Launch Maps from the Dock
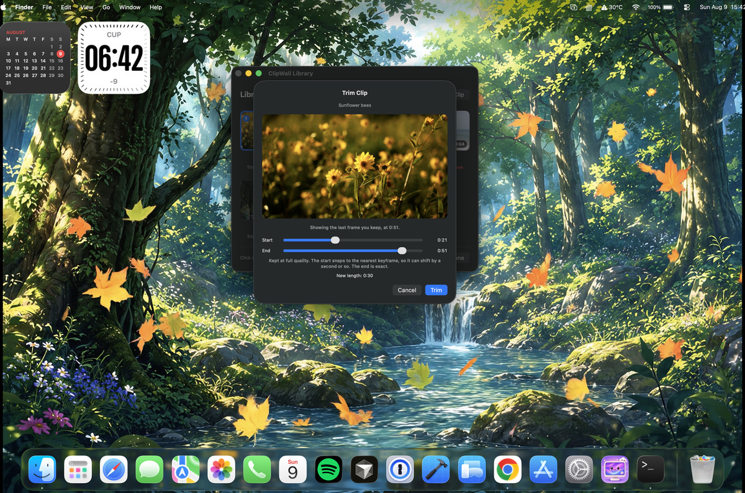Viewport: 745px width, 493px height. pyautogui.click(x=186, y=469)
